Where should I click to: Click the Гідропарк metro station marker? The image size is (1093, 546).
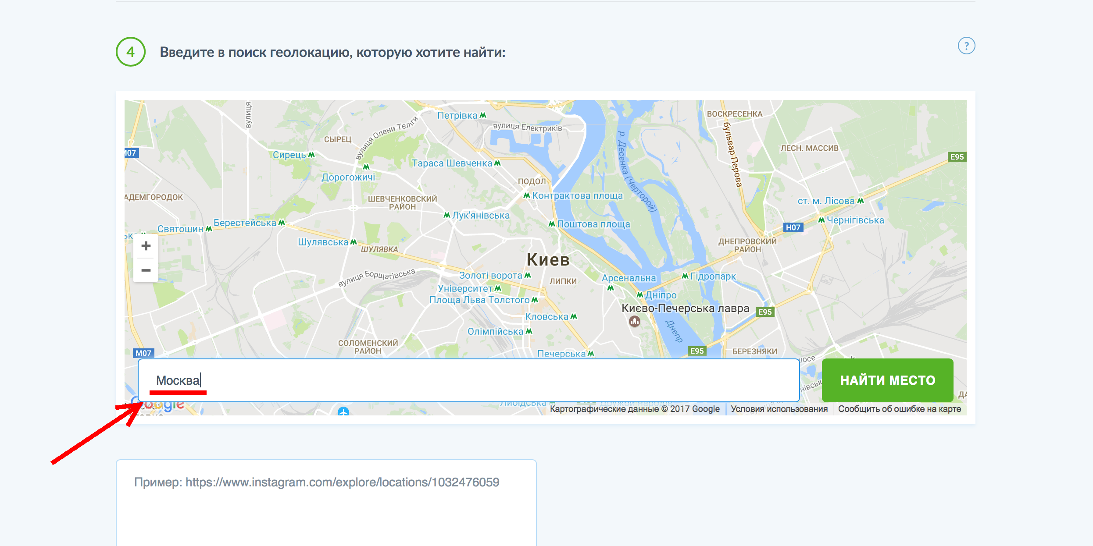685,276
